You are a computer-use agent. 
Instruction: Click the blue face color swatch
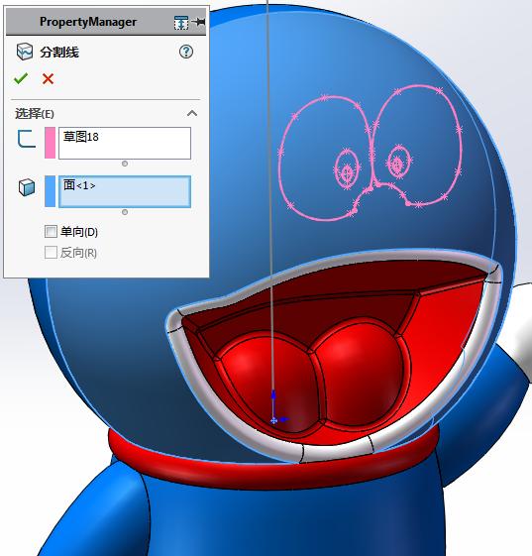(x=50, y=191)
